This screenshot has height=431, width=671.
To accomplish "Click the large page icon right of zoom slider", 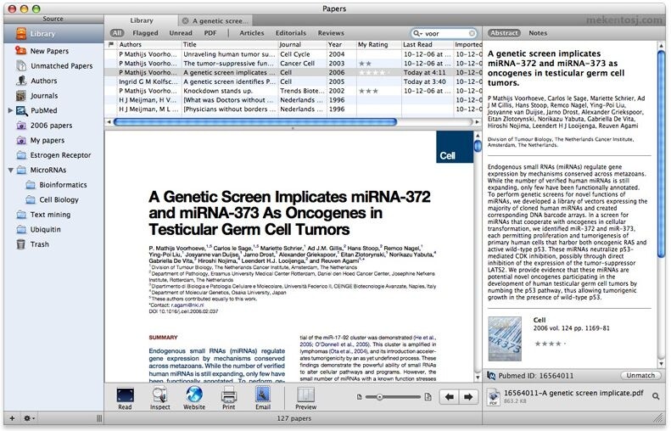I will (x=428, y=397).
